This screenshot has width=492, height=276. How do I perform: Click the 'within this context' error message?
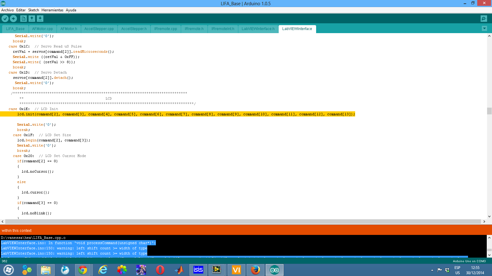(x=17, y=231)
